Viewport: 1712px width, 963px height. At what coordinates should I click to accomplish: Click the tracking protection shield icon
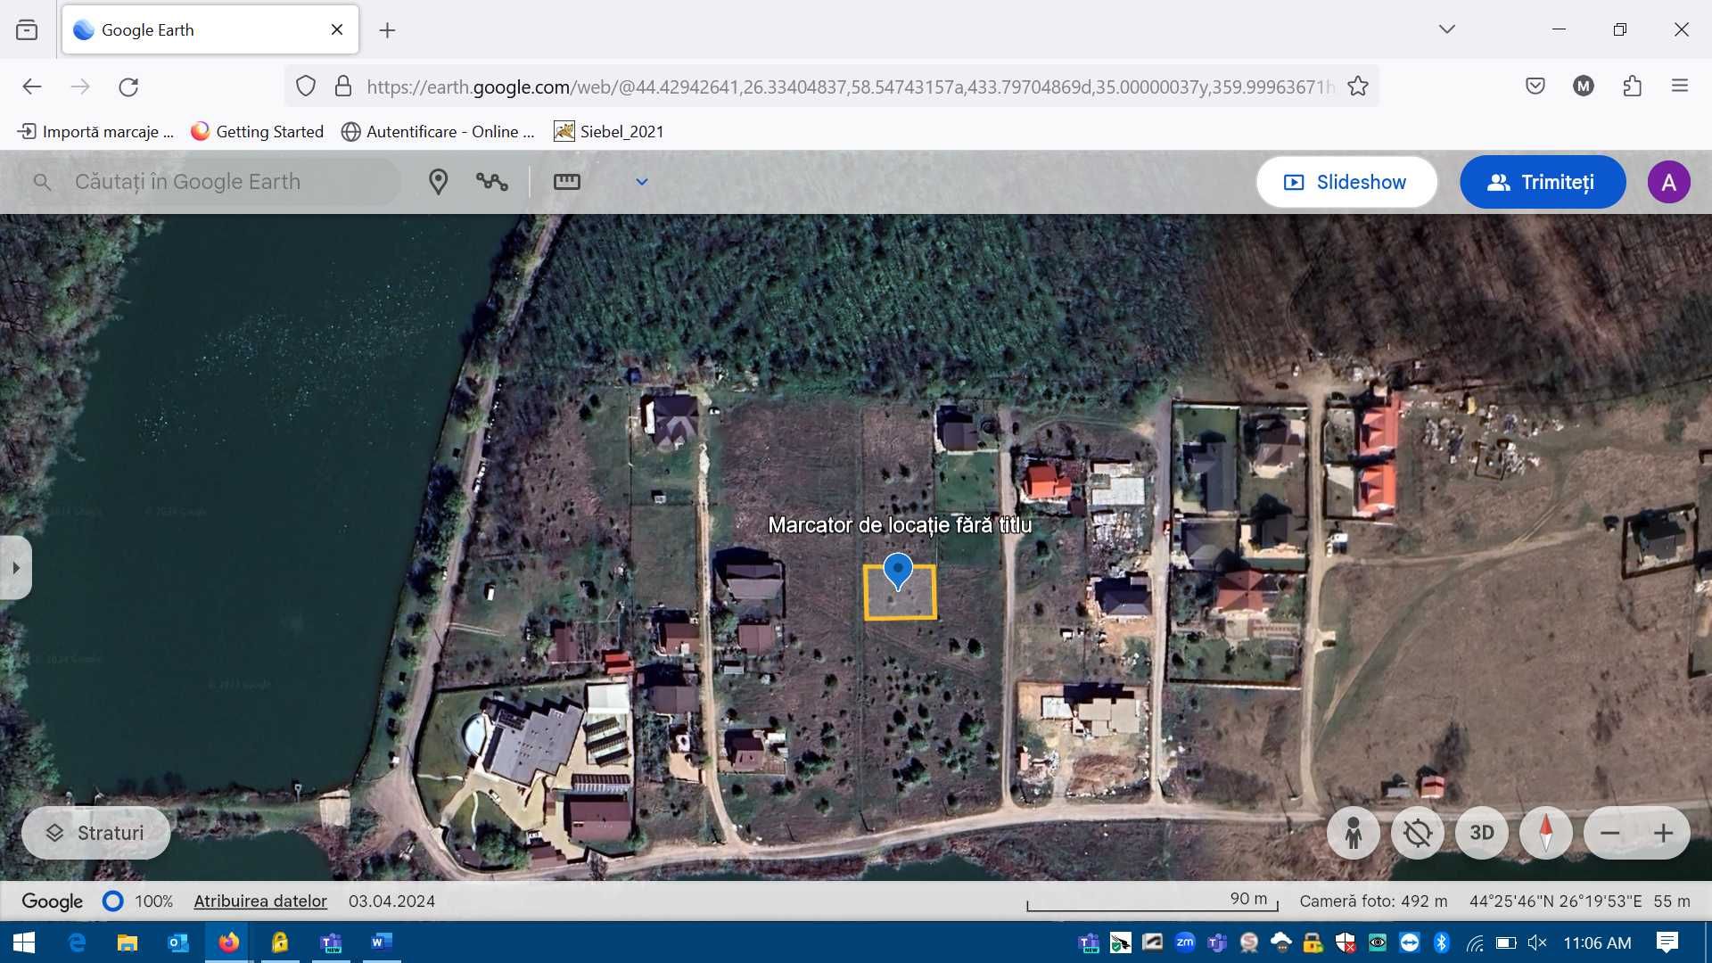(x=306, y=86)
